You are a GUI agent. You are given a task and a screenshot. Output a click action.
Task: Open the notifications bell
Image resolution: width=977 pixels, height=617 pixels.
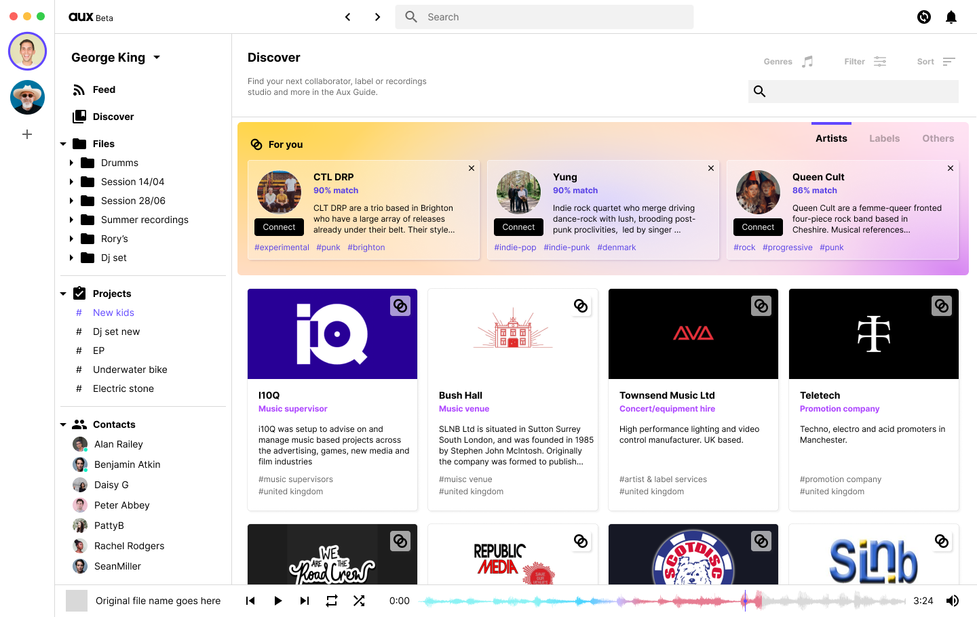[951, 17]
